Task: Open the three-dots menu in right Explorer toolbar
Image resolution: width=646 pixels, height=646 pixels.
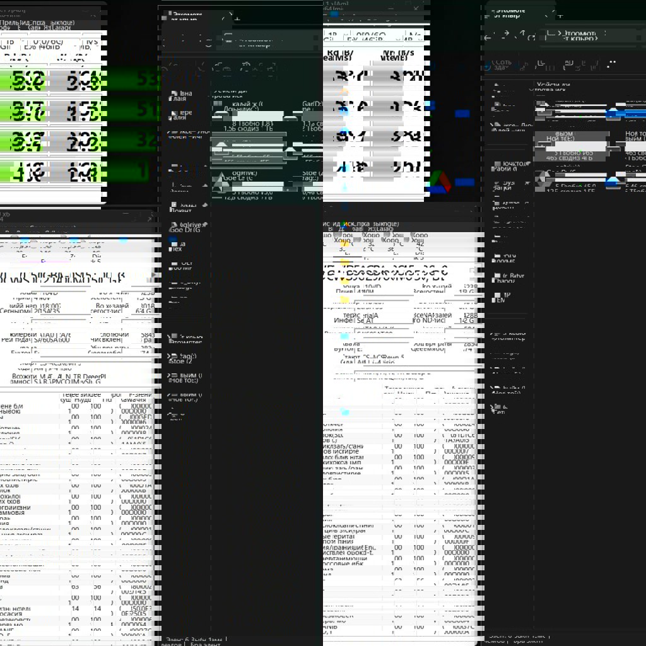Action: [611, 64]
